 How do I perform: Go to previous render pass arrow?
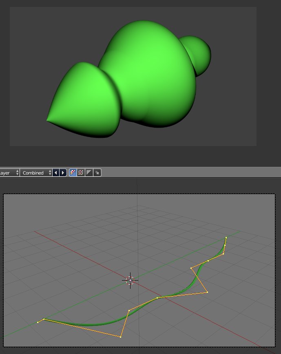pos(56,173)
